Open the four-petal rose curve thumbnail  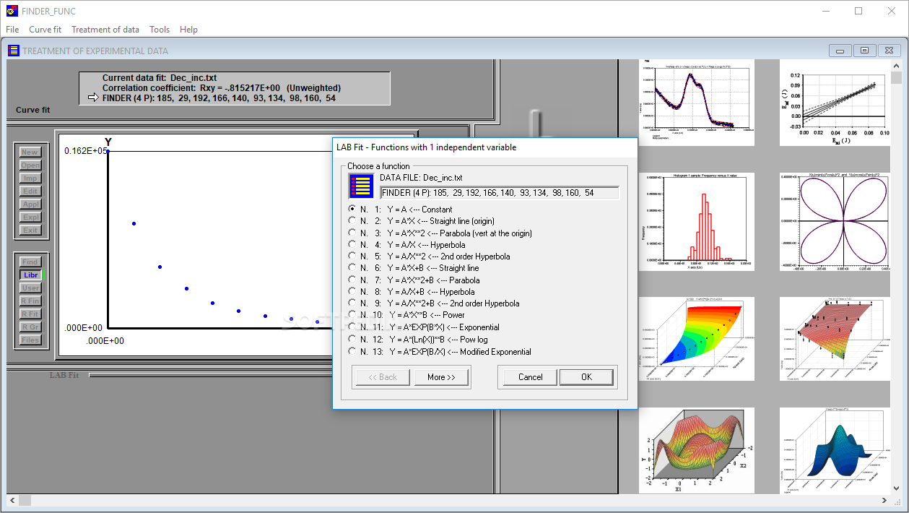[834, 222]
